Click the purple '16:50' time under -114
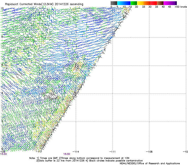 click(67, 154)
